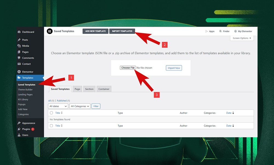274x165 pixels.
Task: Click Choose File to pick a template
Action: coord(128,68)
